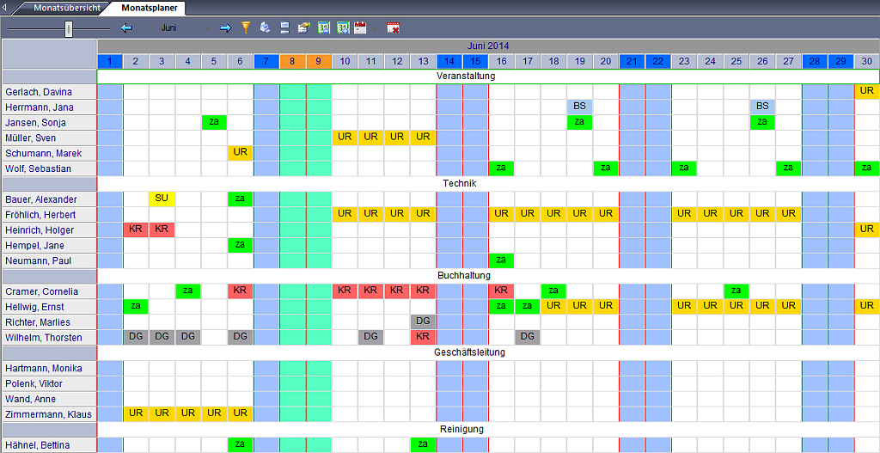The width and height of the screenshot is (880, 453).
Task: Select orange day 8 column header
Action: (292, 61)
